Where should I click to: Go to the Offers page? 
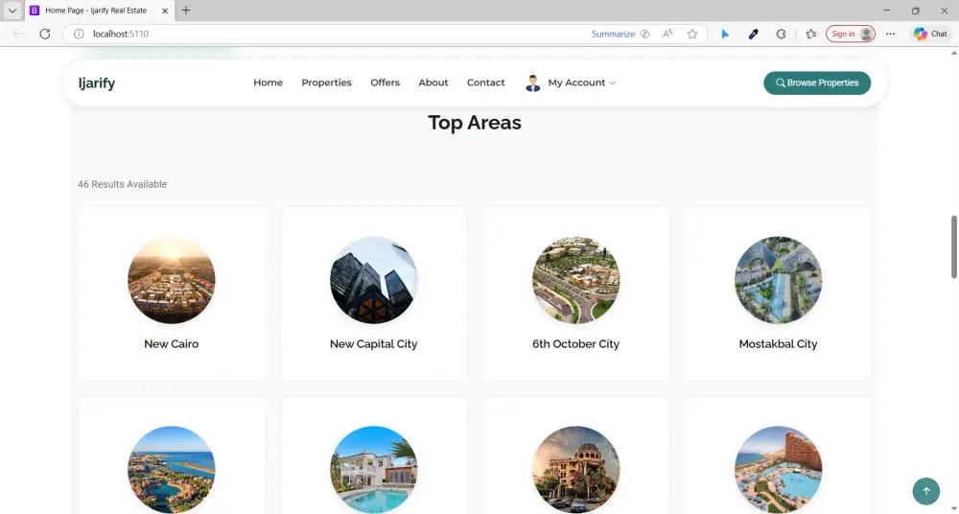(385, 82)
